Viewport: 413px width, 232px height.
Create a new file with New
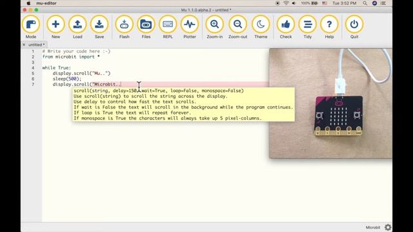point(55,27)
